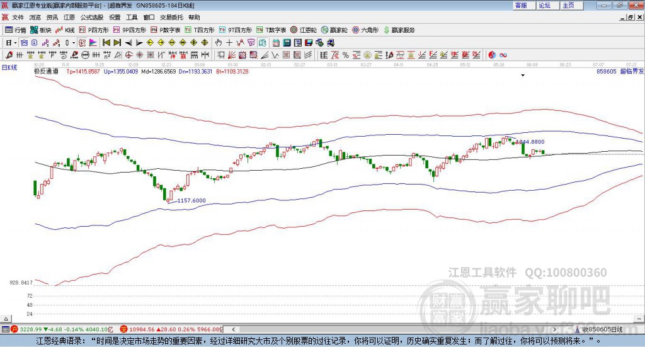645x347 pixels.
Task: Open the 江恩 menu
Action: point(69,17)
